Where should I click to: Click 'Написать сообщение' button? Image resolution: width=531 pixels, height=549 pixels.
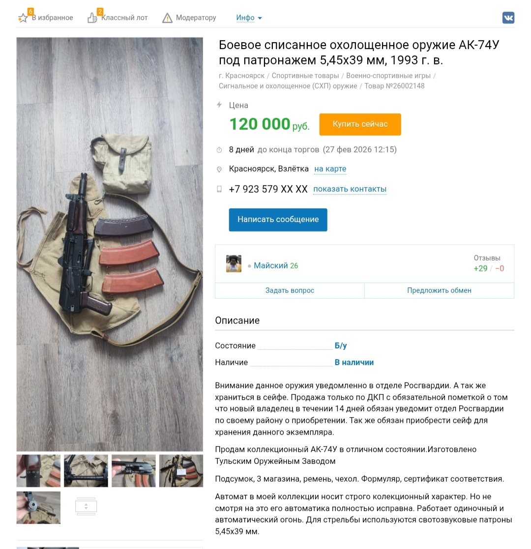278,220
